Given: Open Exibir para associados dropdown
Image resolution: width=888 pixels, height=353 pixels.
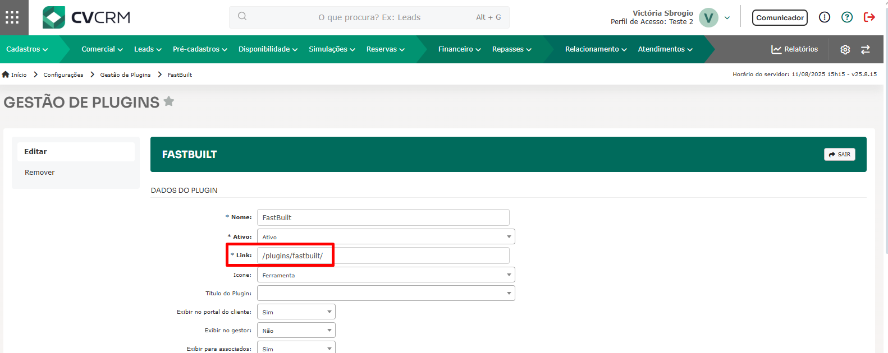Looking at the screenshot, I should [296, 348].
